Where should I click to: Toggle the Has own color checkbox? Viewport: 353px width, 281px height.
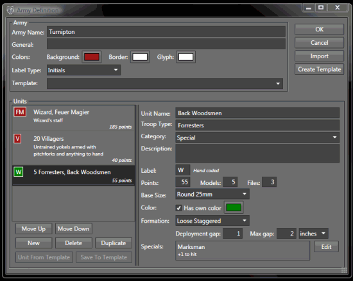click(179, 208)
